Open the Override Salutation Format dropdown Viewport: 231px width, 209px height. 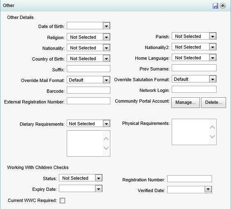pyautogui.click(x=212, y=79)
